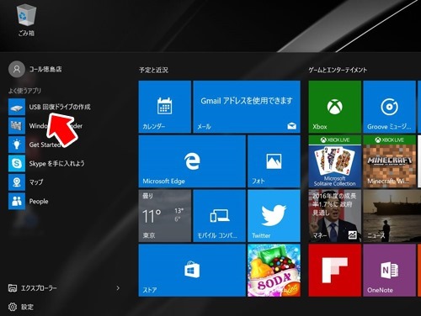Click the People list entry text
This screenshot has height=316, width=421.
(x=39, y=201)
